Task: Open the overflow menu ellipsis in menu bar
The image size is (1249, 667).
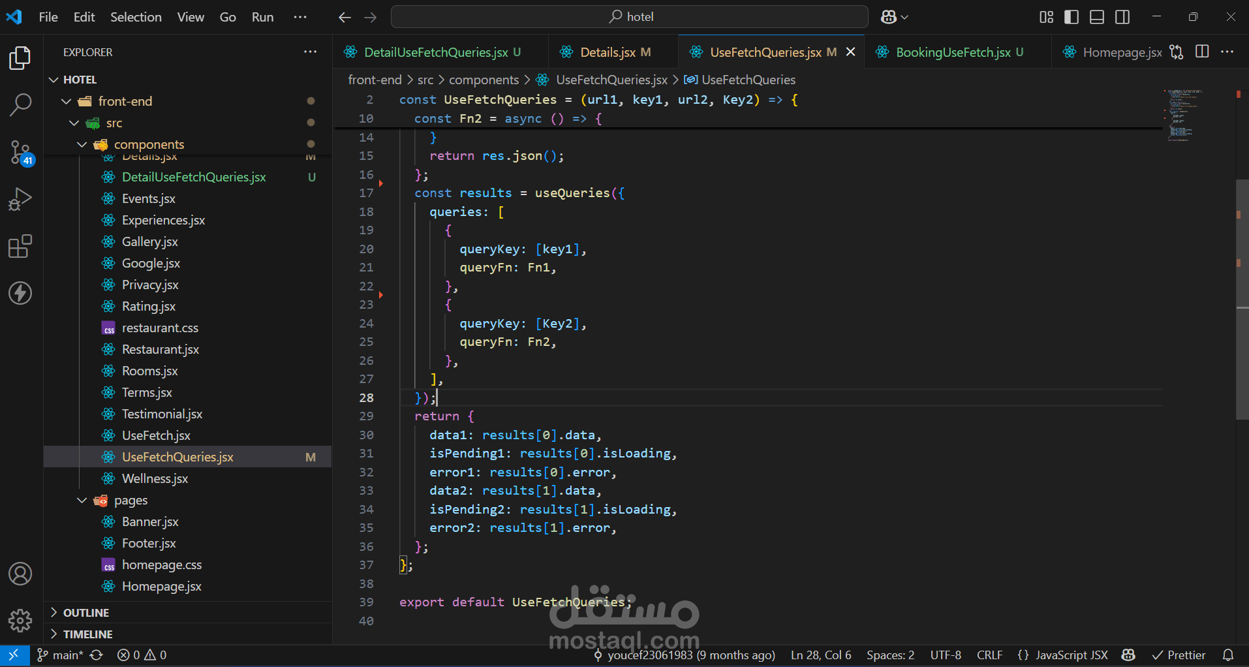Action: (x=300, y=17)
